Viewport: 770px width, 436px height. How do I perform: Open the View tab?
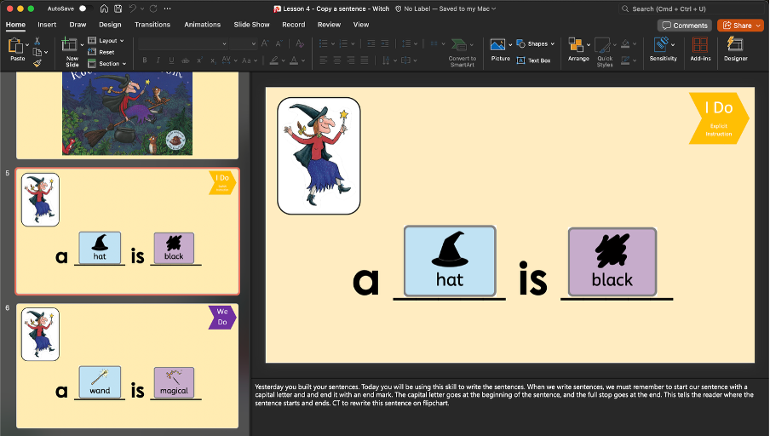tap(361, 25)
